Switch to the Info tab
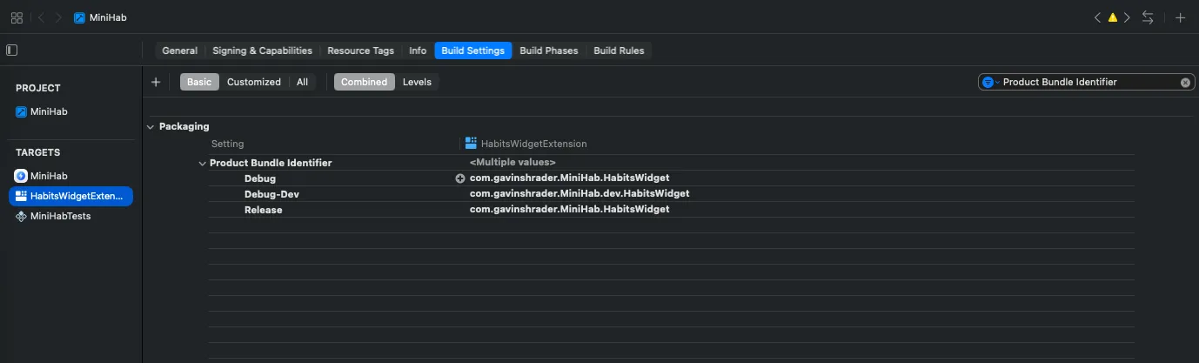The height and width of the screenshot is (363, 1199). 418,50
